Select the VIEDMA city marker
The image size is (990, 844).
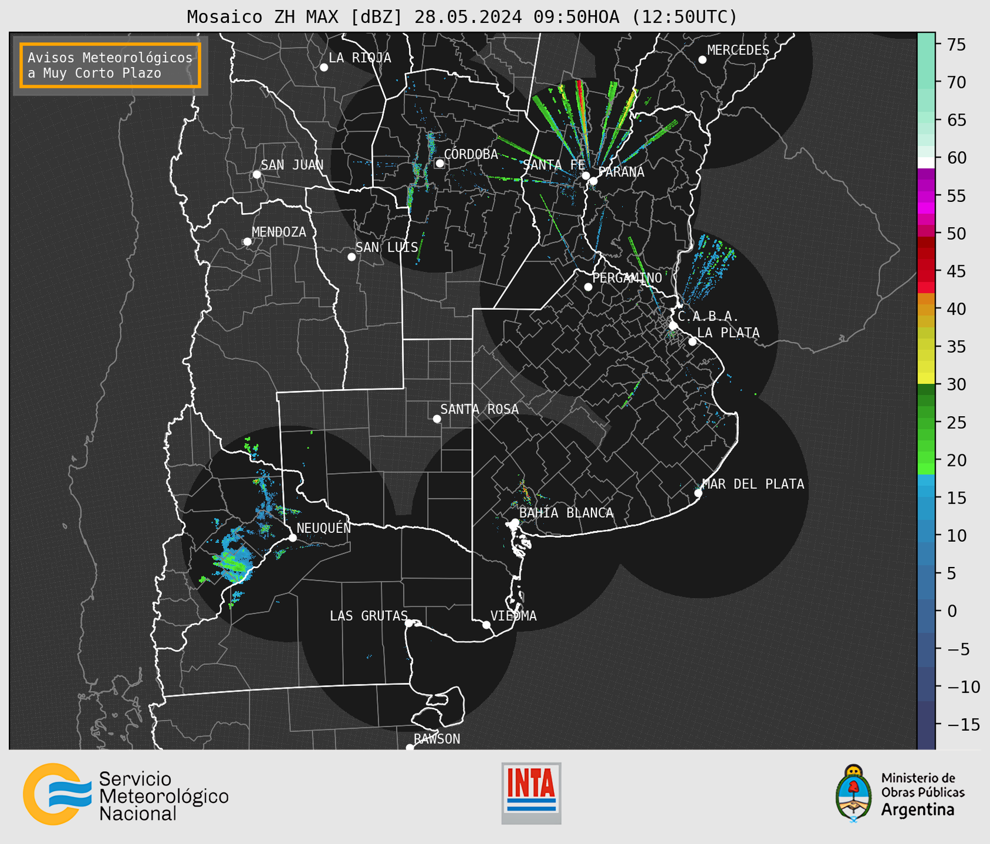[x=486, y=625]
